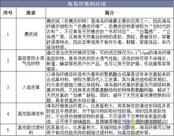Click the row number 3 cell
Screen dimensions: 174x136
click(x=8, y=87)
